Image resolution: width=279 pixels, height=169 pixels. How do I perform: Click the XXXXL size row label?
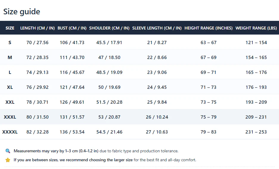coord(10,132)
